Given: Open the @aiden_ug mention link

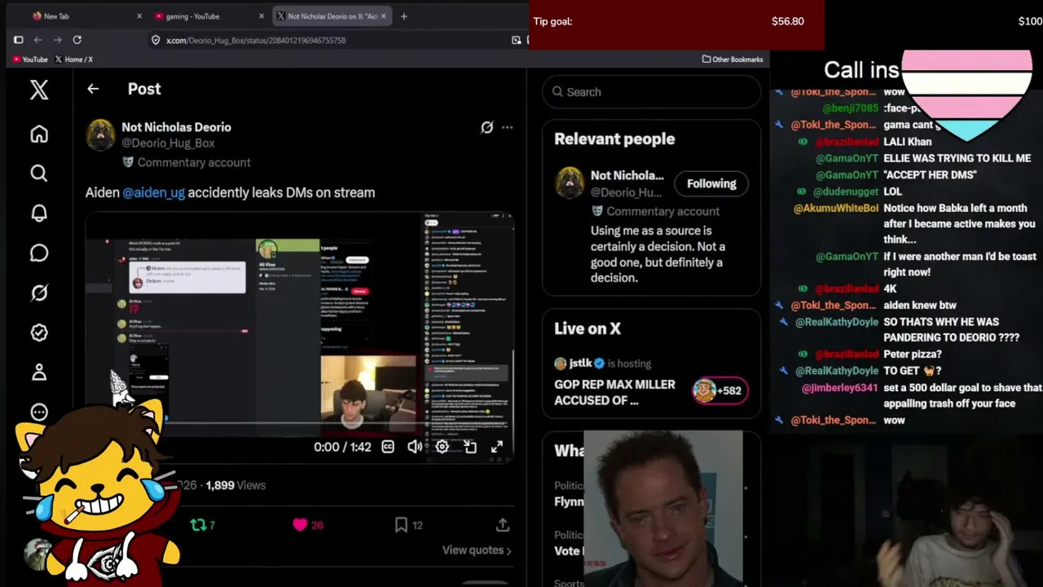Looking at the screenshot, I should [x=153, y=192].
